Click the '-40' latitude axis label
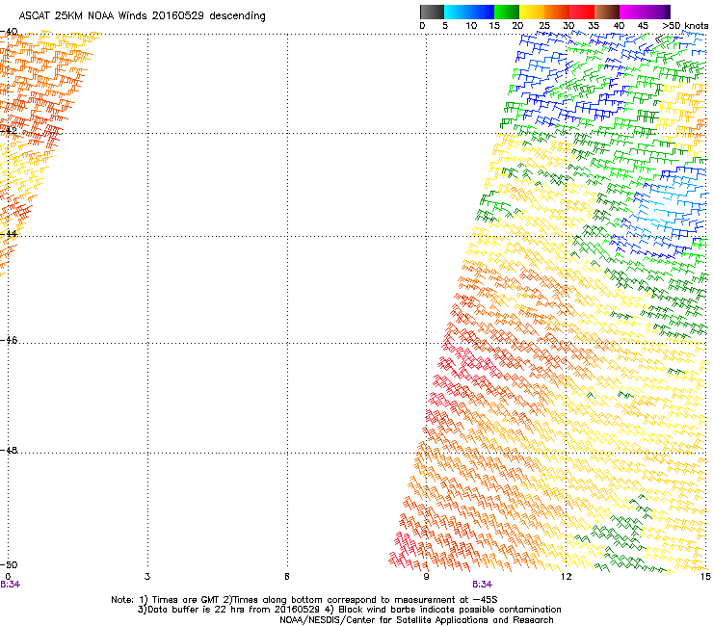This screenshot has height=626, width=713. (9, 32)
